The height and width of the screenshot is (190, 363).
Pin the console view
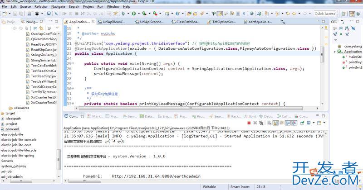point(302,123)
